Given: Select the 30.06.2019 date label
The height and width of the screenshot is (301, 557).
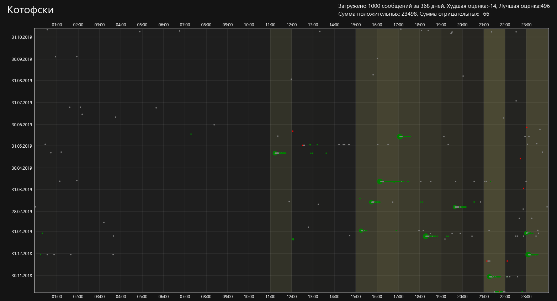Looking at the screenshot, I should click(x=22, y=125).
